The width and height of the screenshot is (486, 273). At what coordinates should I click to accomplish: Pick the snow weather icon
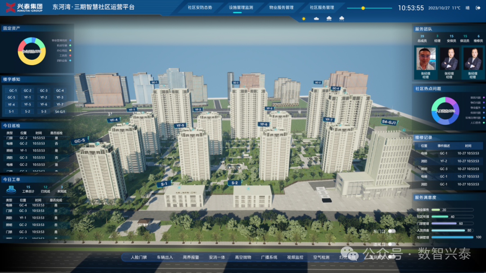point(342,18)
